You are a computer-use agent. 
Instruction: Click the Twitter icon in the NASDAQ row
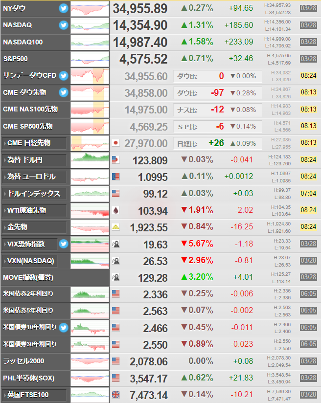(64, 25)
